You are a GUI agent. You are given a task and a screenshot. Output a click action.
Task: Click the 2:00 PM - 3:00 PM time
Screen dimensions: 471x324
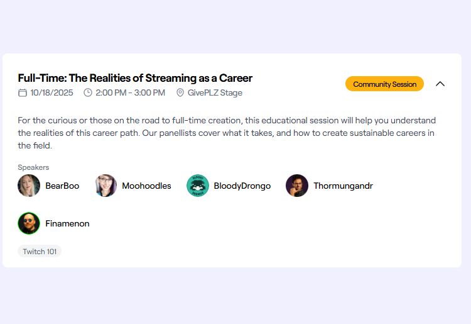coord(130,93)
